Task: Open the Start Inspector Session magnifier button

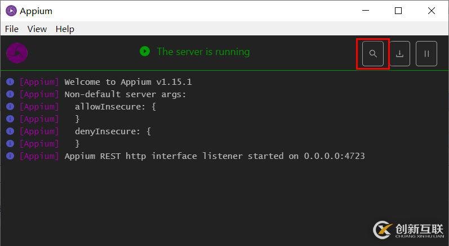Action: coord(372,54)
